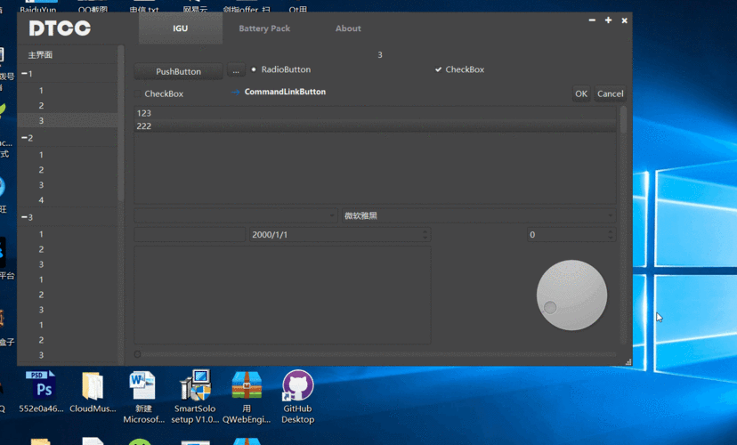Decrease the date with the down arrow
The image size is (737, 445).
[425, 238]
